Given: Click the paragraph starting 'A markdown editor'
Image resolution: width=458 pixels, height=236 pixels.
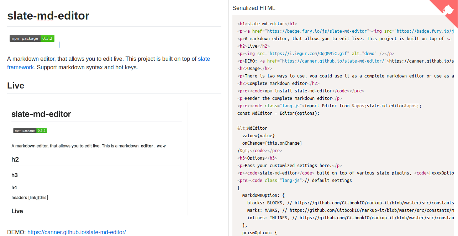Looking at the screenshot, I should pyautogui.click(x=109, y=63).
